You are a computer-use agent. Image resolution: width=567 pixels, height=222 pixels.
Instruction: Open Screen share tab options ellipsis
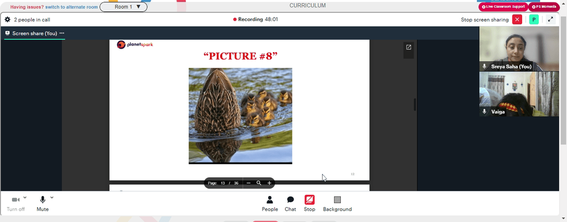tap(62, 33)
